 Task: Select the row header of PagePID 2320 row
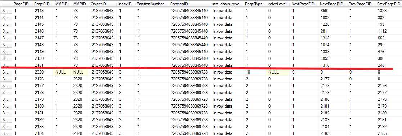click(6, 72)
